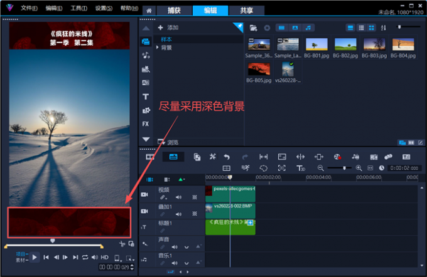
Task: Play the preview
Action: coord(35,257)
